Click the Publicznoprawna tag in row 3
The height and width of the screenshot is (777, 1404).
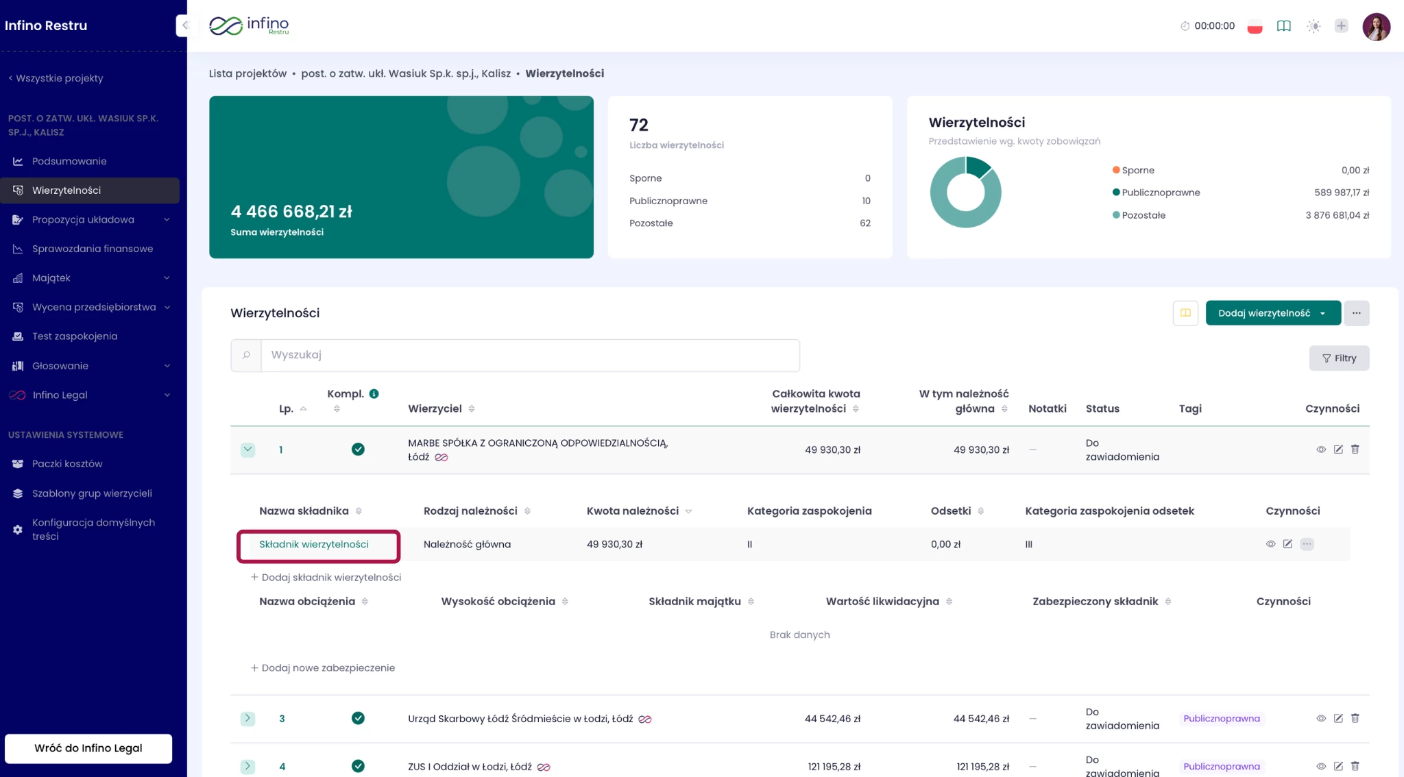pos(1221,719)
